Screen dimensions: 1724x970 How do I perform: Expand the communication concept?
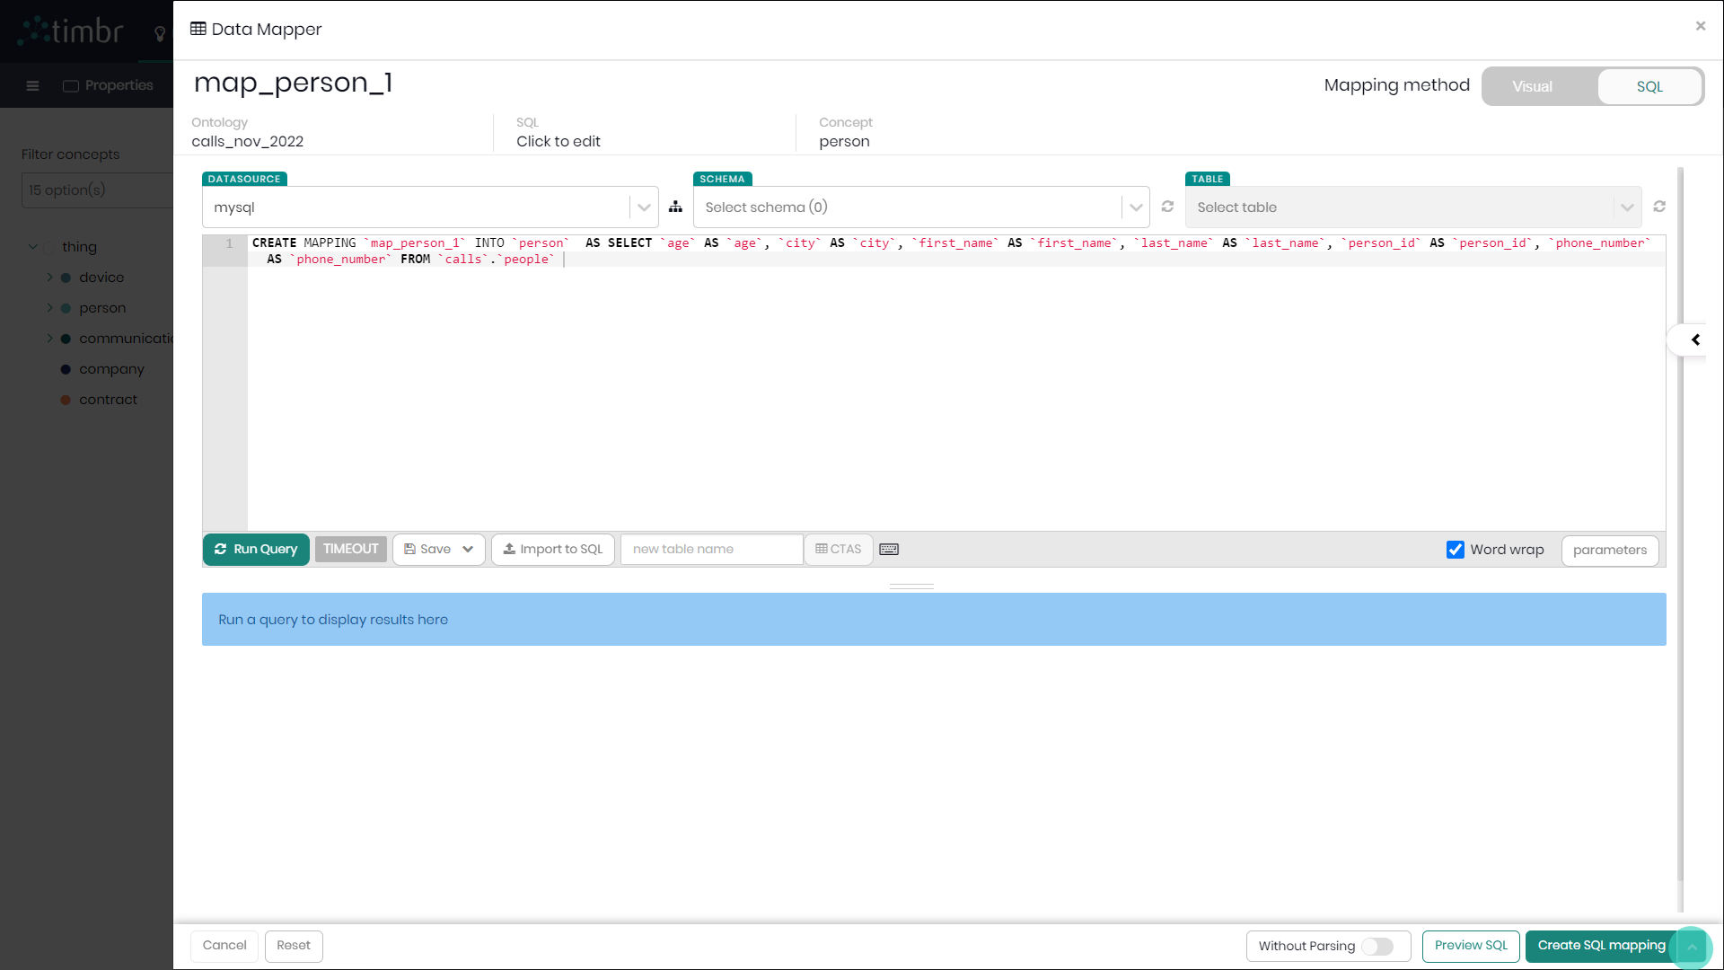49,338
